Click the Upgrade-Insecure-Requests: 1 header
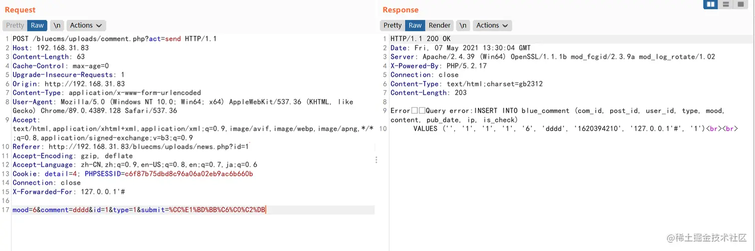 [68, 75]
